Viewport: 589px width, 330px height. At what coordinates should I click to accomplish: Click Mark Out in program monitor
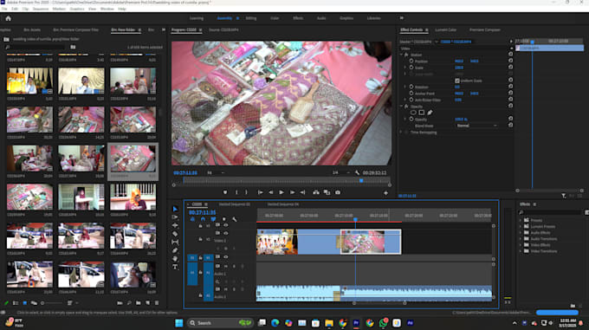(246, 192)
